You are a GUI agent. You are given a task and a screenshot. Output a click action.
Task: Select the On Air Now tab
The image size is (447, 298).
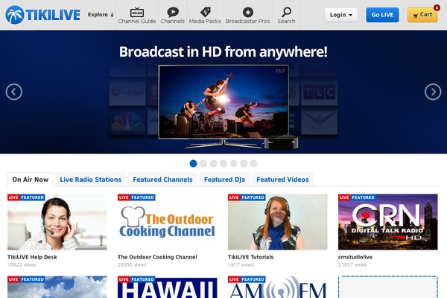[x=31, y=180]
